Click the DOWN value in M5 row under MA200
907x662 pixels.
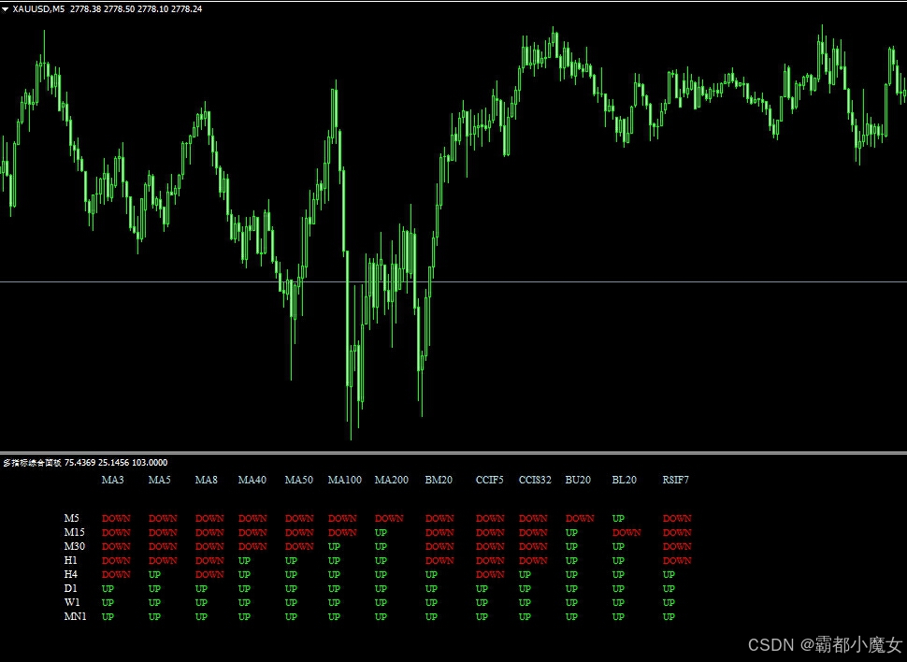(x=389, y=519)
